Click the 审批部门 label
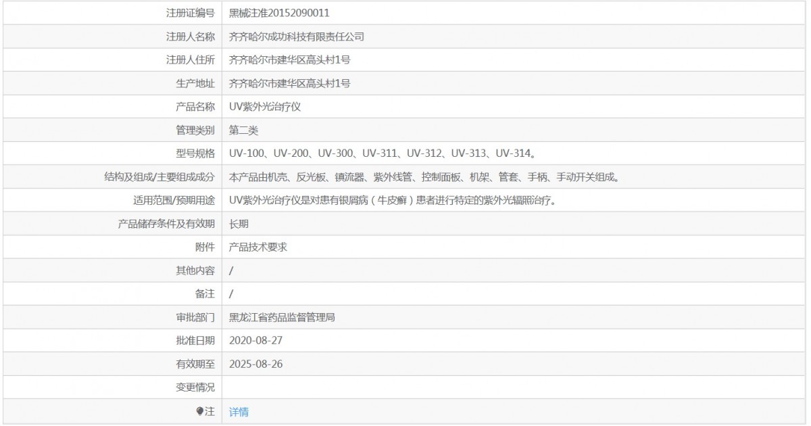811x426 pixels. [195, 318]
